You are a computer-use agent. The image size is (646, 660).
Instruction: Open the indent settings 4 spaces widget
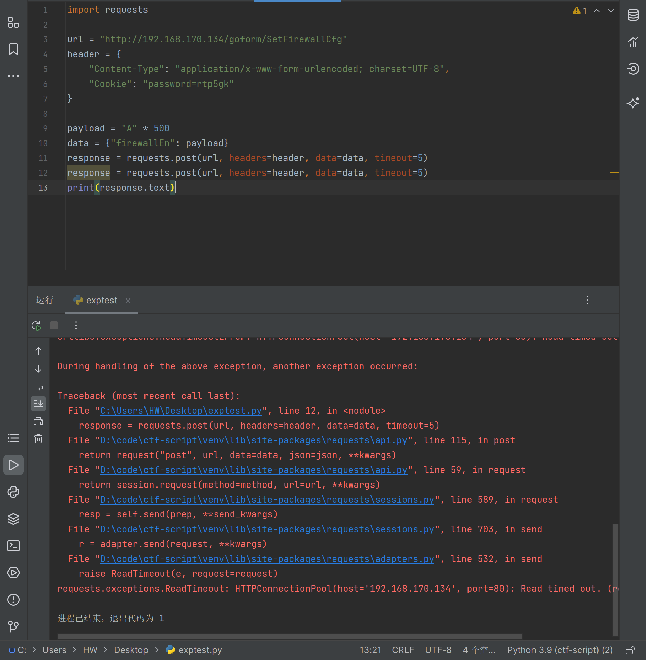(x=479, y=650)
